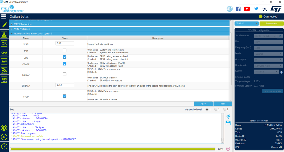
Task: Open the external loaders chip icon
Action: (x=4, y=128)
